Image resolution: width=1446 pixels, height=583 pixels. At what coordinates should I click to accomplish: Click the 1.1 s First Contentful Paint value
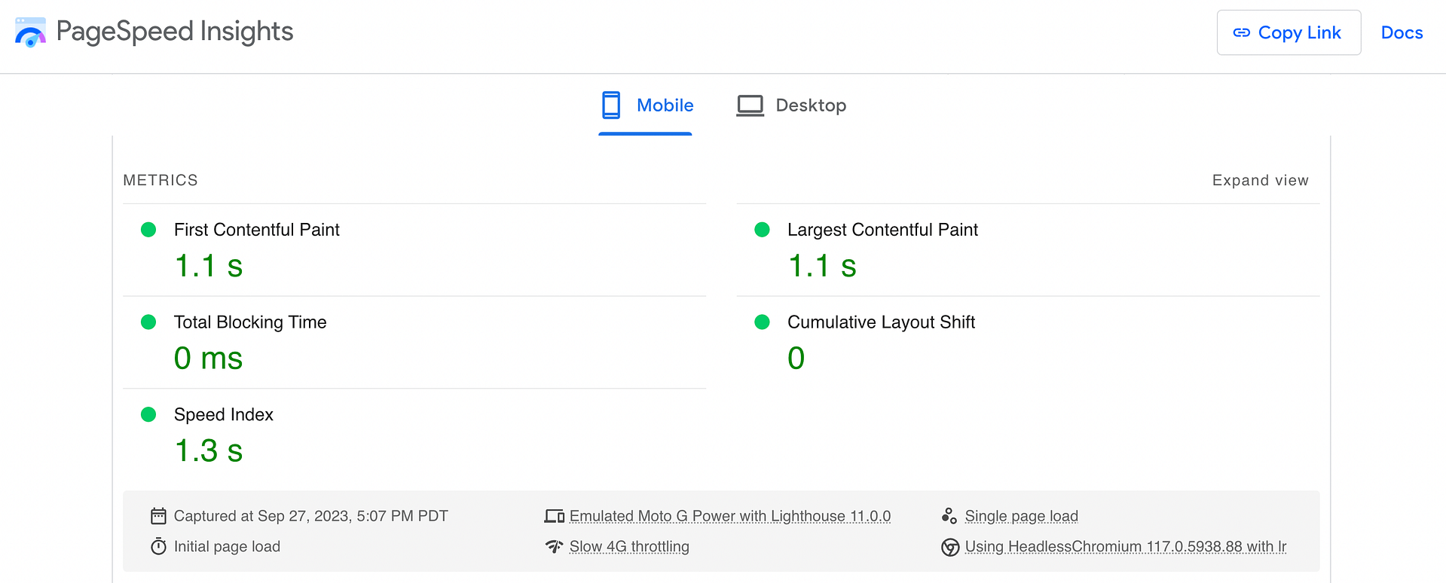click(x=209, y=266)
